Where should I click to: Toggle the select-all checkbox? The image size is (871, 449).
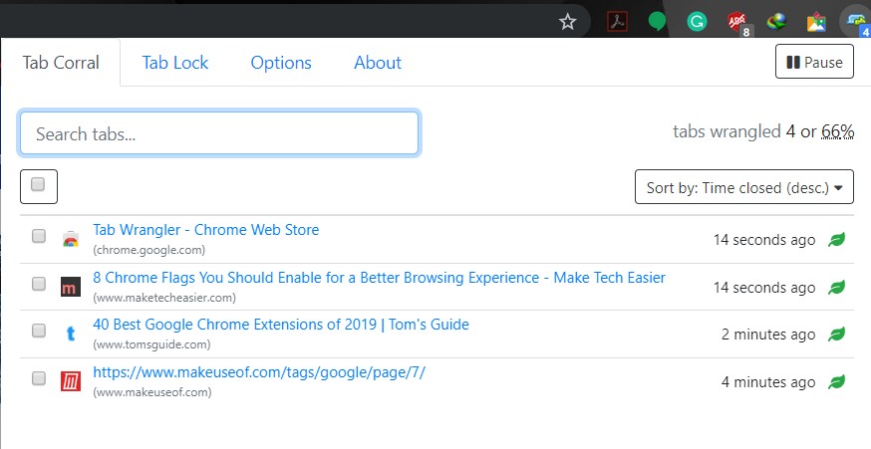pos(38,185)
